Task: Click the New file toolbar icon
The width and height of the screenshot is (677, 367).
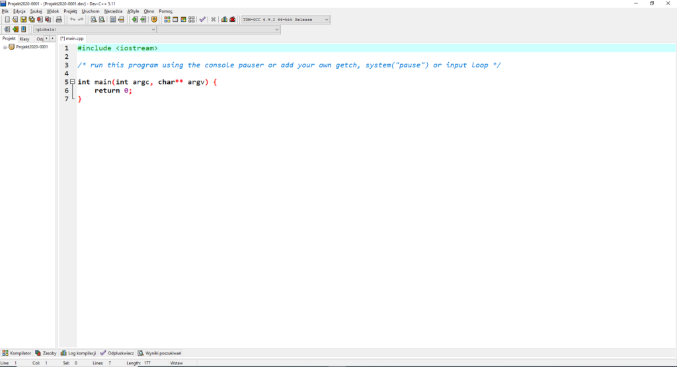Action: pos(7,20)
